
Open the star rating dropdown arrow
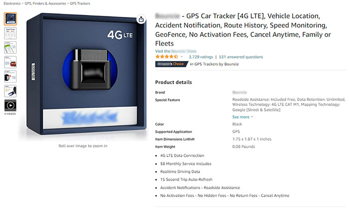181,57
